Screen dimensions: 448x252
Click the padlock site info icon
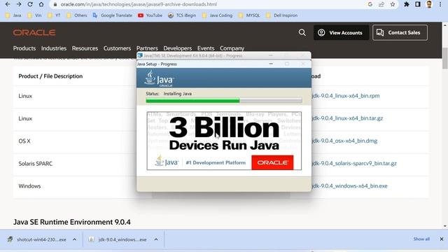pyautogui.click(x=55, y=4)
